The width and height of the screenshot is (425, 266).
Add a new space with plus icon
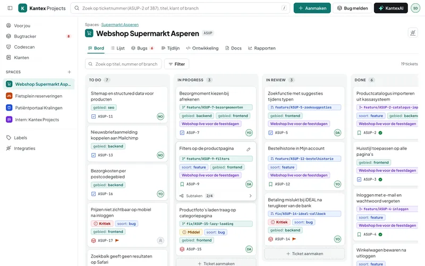click(x=70, y=72)
